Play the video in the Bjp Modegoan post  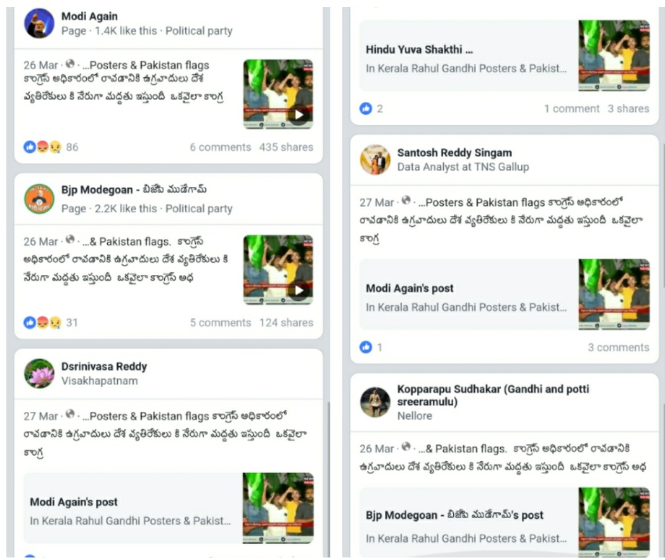pyautogui.click(x=299, y=290)
